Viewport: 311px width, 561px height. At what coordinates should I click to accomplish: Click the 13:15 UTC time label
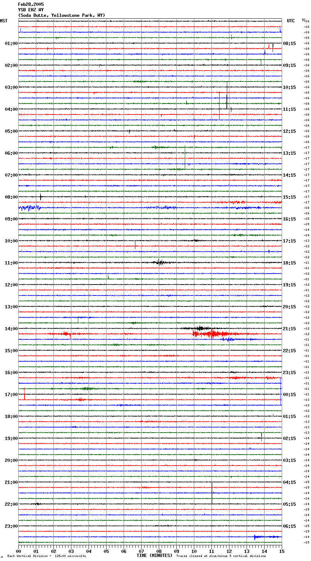(289, 153)
